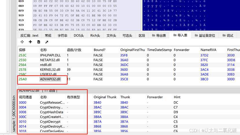Click the save document icon in imports toolbar

38,42
